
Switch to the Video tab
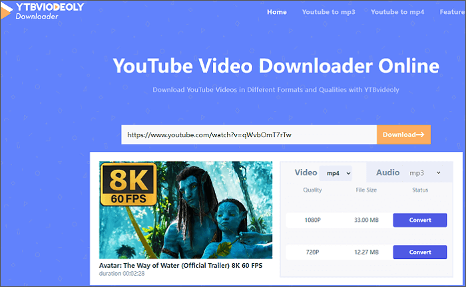click(306, 172)
